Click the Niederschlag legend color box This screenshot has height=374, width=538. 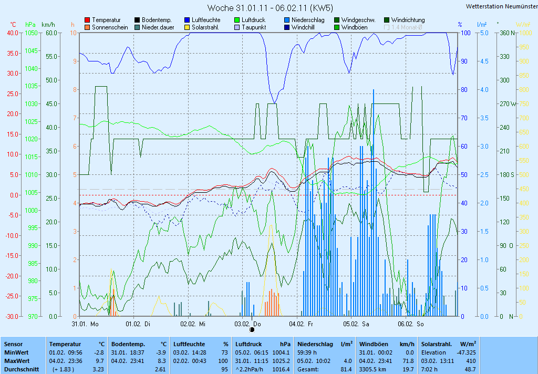pos(287,20)
